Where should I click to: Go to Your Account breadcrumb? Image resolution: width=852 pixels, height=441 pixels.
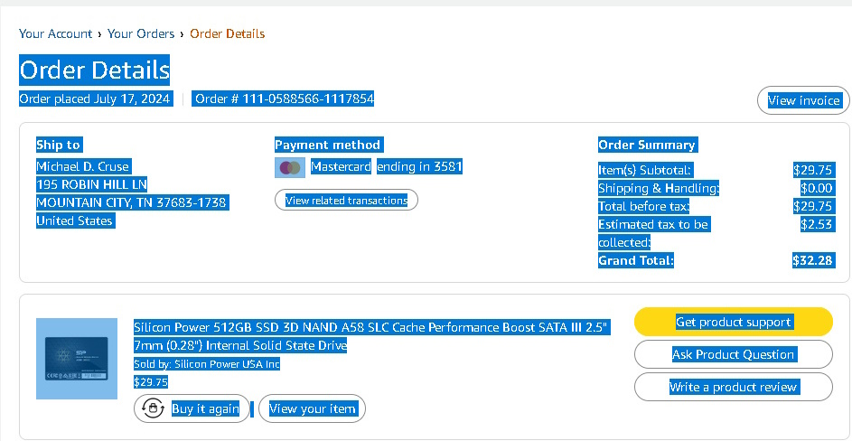coord(55,33)
